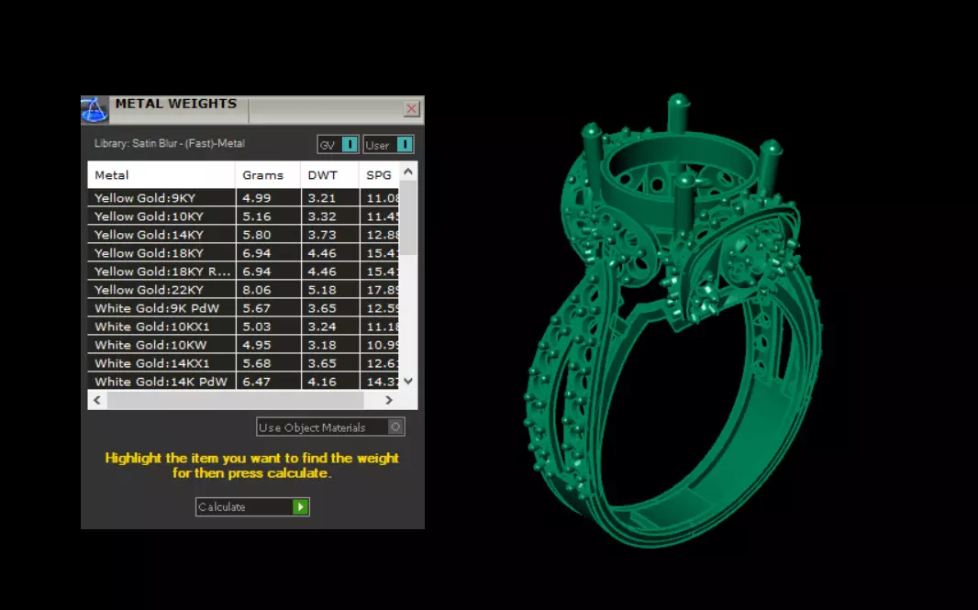The image size is (978, 610).
Task: Click the green arrow on Calculate
Action: 301,506
